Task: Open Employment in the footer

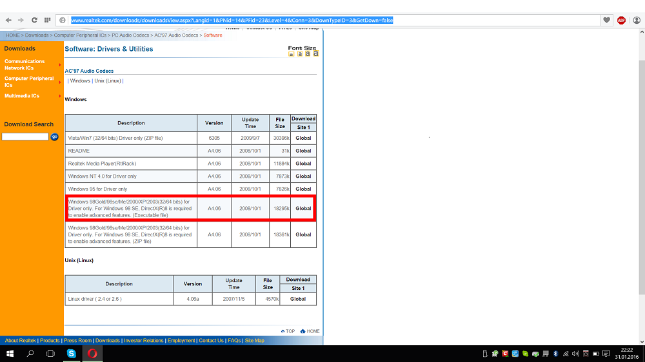Action: point(181,341)
